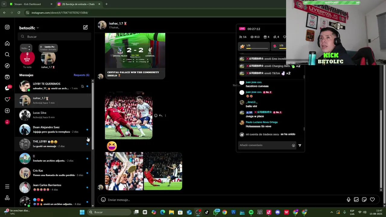Open the profile avatar in Instagram sidebar

tap(7, 122)
